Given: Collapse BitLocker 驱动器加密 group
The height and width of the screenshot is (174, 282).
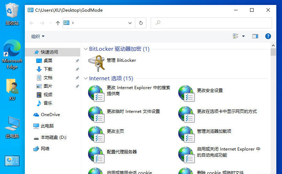Looking at the screenshot, I should [x=86, y=49].
